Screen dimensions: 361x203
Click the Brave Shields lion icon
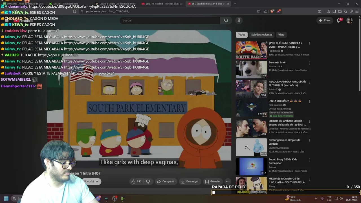coord(272,11)
